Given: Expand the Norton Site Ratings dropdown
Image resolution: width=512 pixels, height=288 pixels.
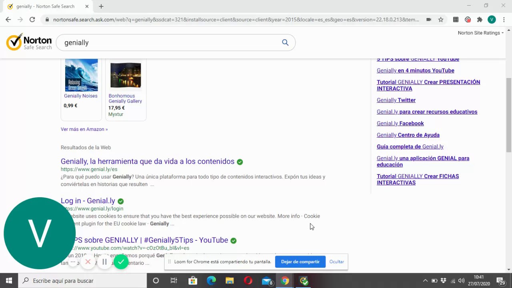Looking at the screenshot, I should coord(481,33).
